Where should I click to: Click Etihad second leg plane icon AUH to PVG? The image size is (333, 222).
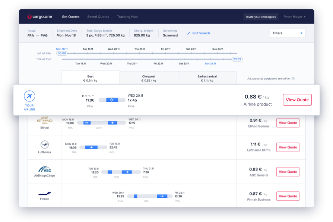[x=112, y=123]
